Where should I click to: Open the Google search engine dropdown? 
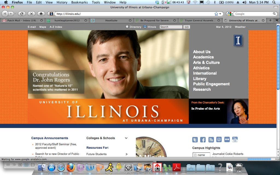(x=230, y=14)
